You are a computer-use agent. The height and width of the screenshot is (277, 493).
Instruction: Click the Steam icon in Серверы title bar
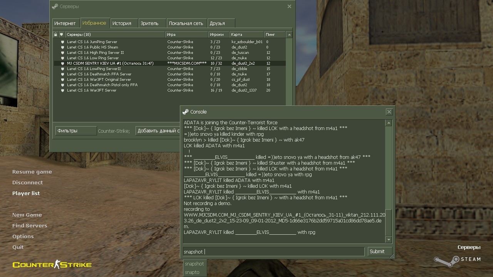pyautogui.click(x=55, y=7)
